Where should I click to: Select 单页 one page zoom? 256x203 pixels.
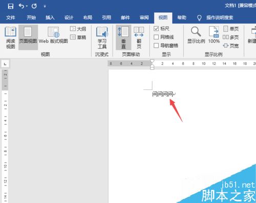(x=231, y=29)
